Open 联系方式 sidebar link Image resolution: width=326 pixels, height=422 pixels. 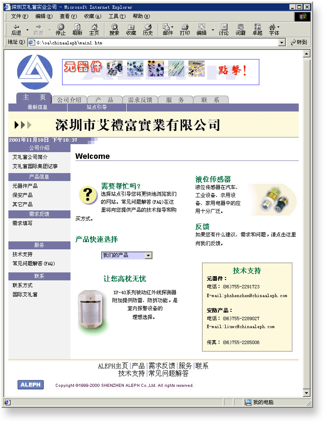coord(22,285)
